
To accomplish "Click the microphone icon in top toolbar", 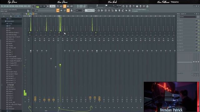I will pos(130,6).
